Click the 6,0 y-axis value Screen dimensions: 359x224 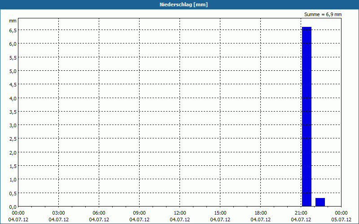[x=13, y=44]
